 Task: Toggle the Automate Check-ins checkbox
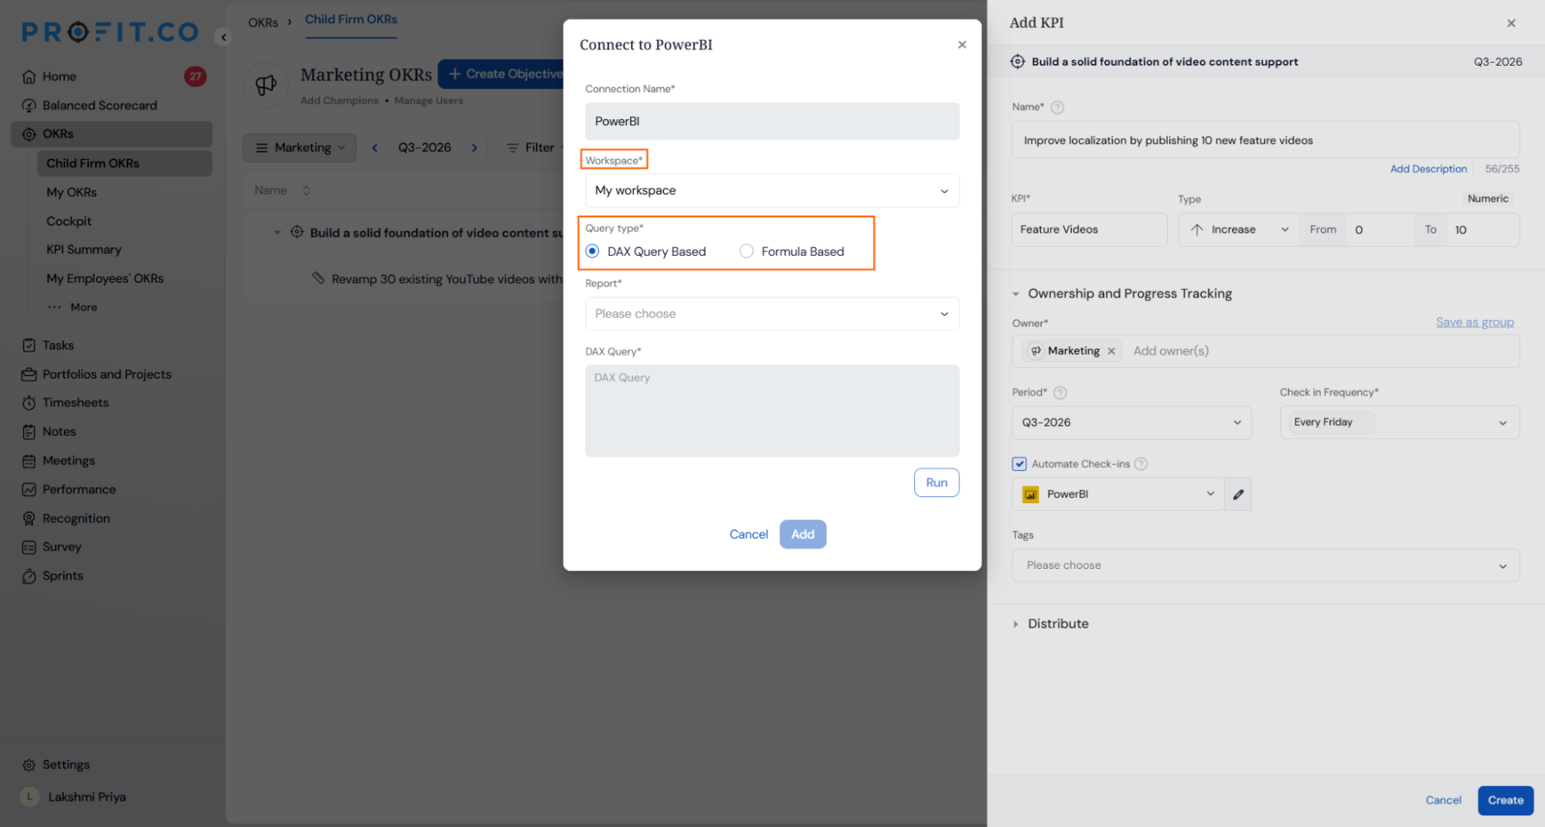coord(1019,464)
